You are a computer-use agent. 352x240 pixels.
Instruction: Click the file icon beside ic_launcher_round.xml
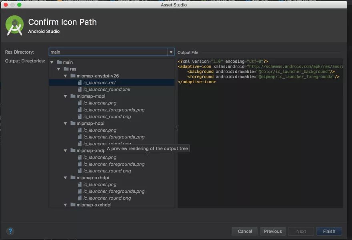(80, 89)
